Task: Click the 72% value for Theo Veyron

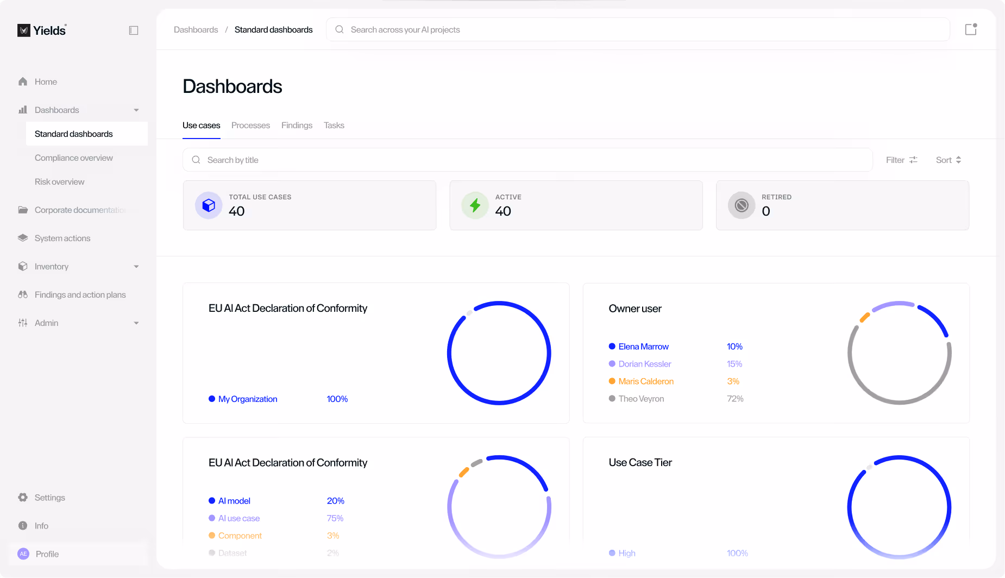Action: click(x=735, y=399)
